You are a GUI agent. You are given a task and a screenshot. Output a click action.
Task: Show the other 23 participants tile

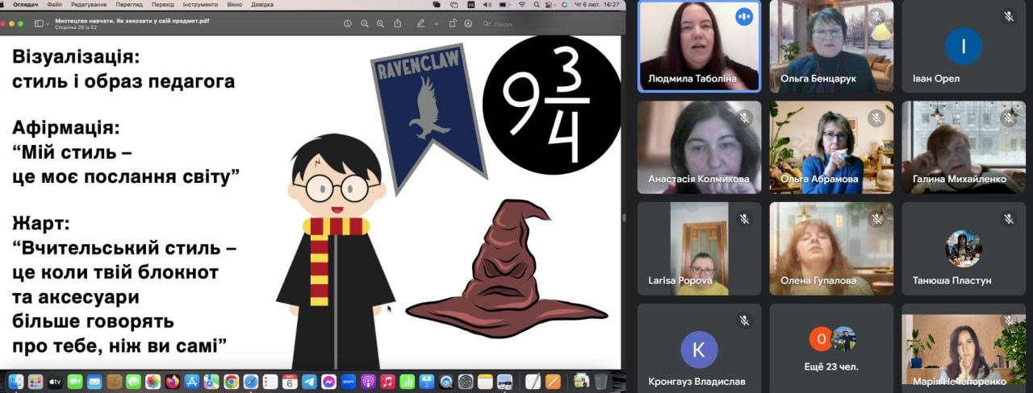pos(831,348)
